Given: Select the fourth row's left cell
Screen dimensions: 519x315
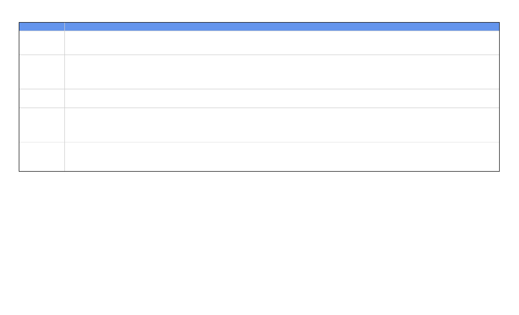Looking at the screenshot, I should [42, 125].
